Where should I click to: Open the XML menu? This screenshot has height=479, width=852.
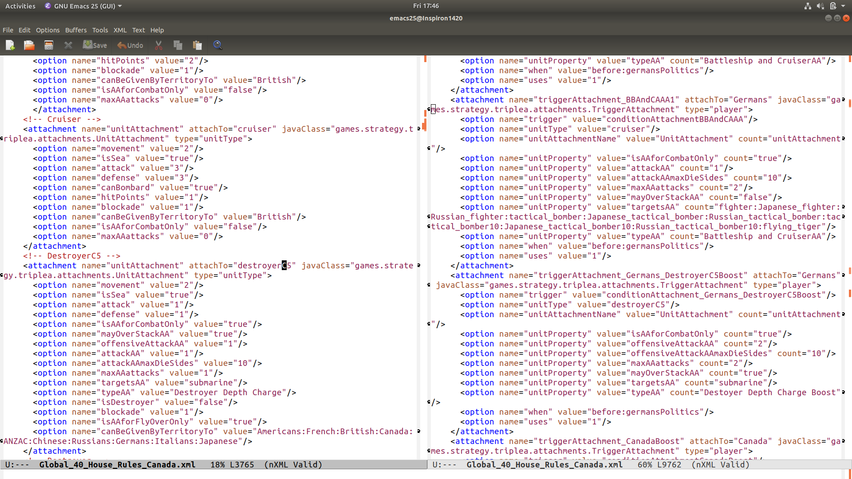coord(120,30)
